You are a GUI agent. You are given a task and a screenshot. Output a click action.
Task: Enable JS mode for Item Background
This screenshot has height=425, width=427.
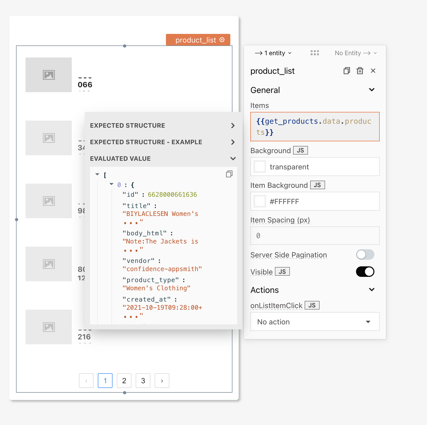[x=317, y=185]
